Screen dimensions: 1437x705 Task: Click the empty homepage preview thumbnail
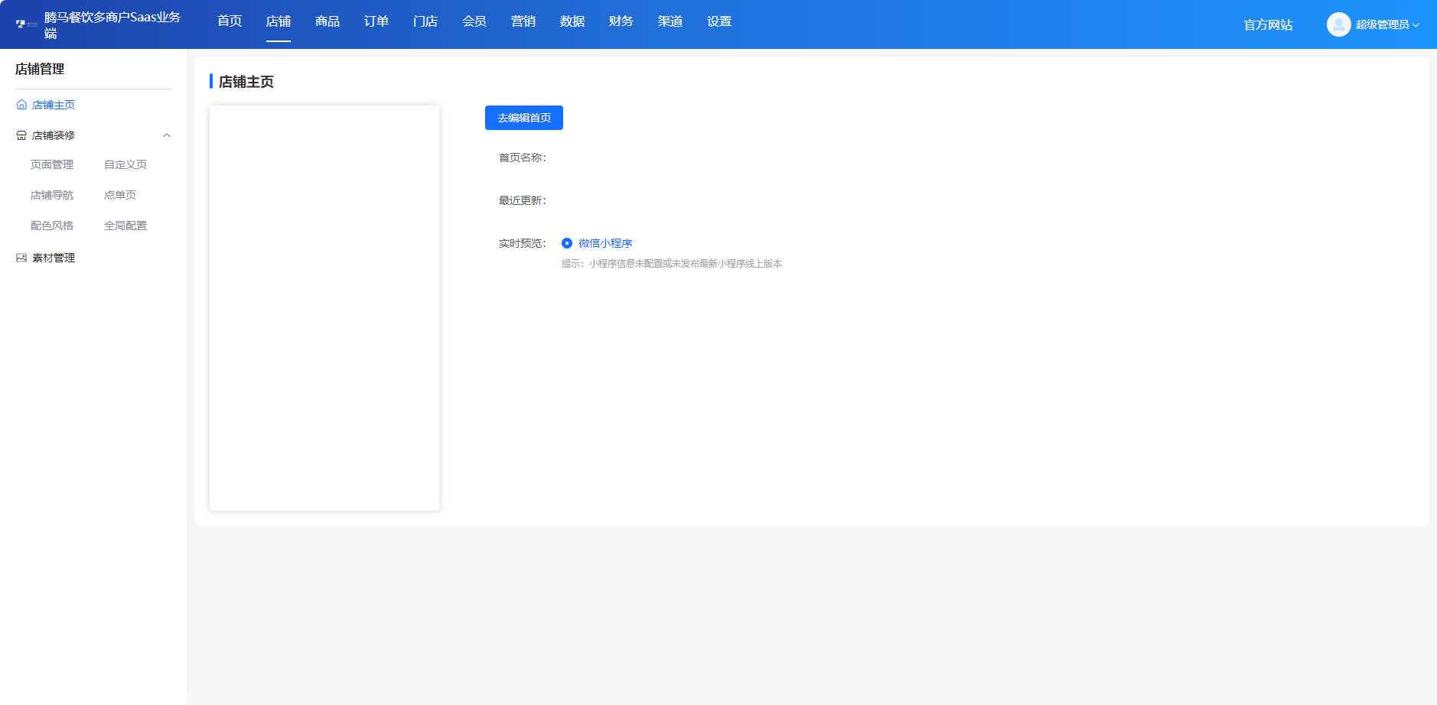tap(324, 307)
